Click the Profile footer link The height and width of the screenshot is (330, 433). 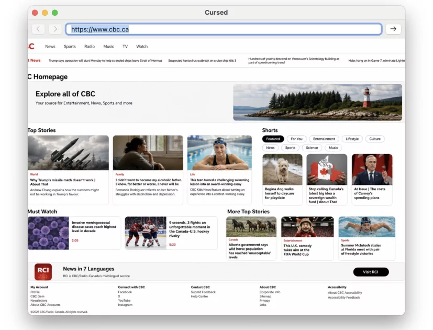35,292
